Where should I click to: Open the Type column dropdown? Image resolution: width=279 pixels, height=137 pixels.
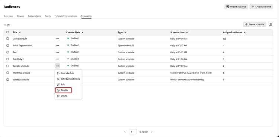click(125, 32)
